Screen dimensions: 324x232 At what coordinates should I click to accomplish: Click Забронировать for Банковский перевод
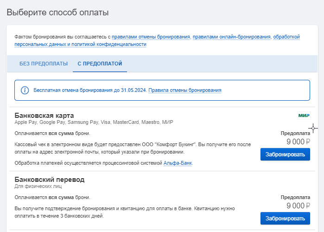(285, 219)
